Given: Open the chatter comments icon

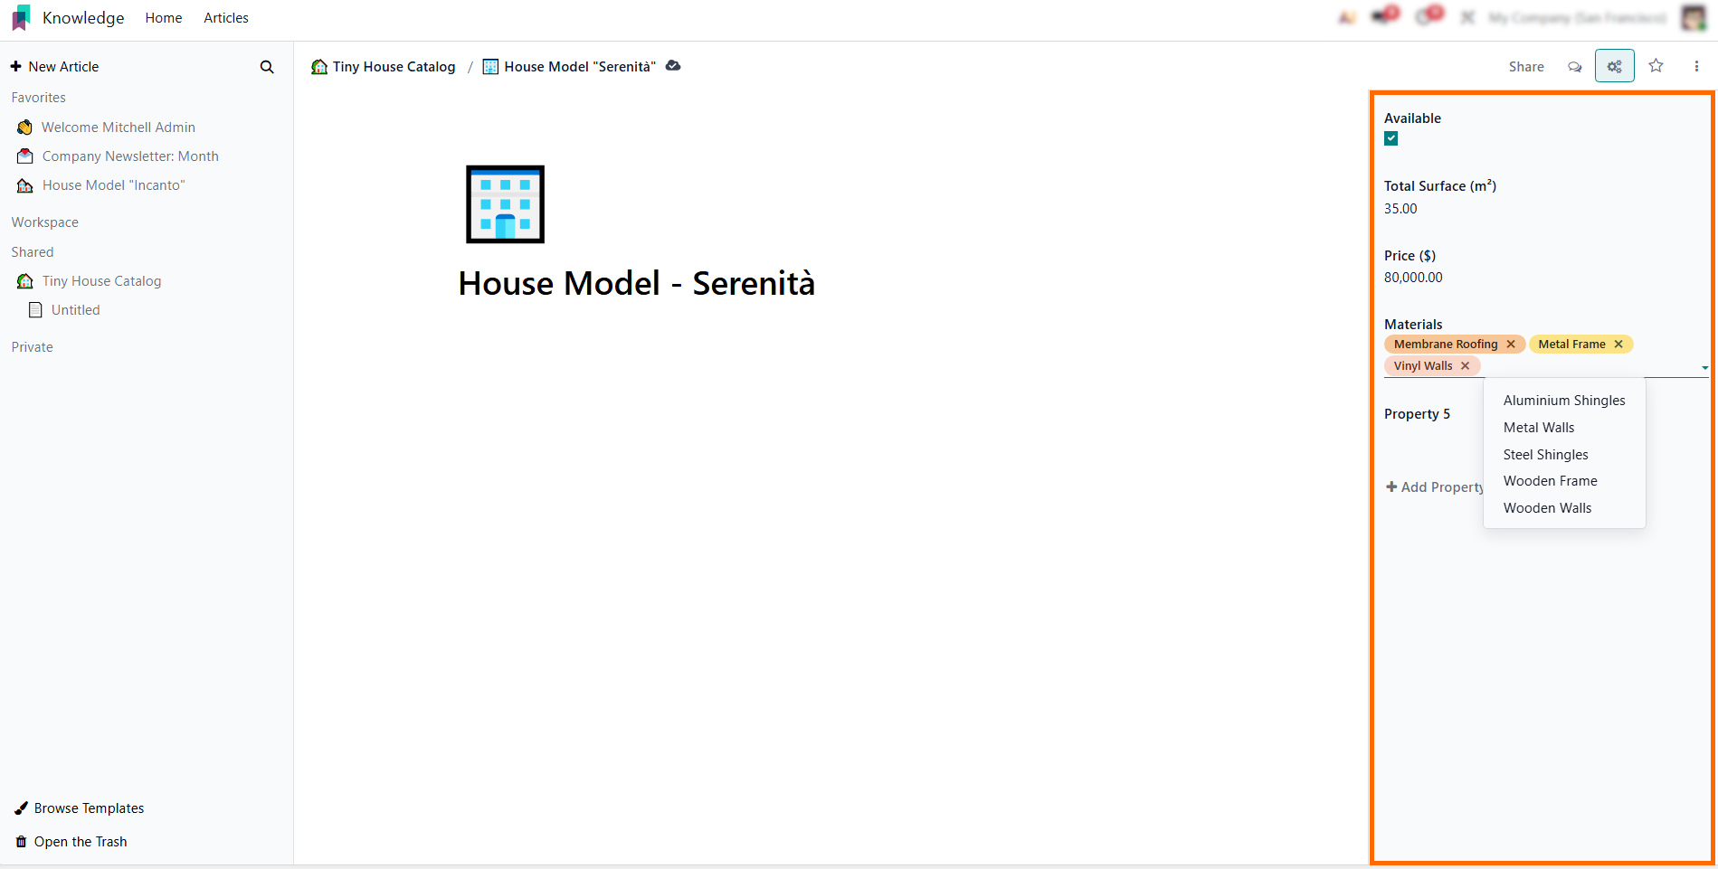Looking at the screenshot, I should [x=1574, y=67].
